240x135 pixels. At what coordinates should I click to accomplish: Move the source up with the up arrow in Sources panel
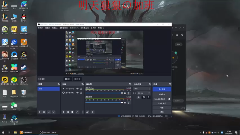tap(77, 112)
